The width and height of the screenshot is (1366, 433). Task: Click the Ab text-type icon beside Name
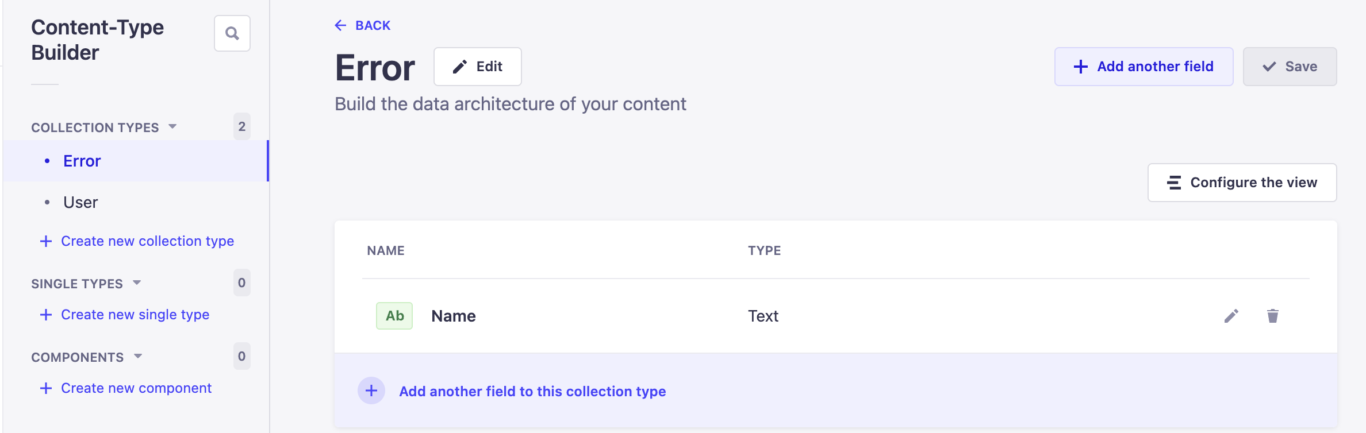pos(394,315)
